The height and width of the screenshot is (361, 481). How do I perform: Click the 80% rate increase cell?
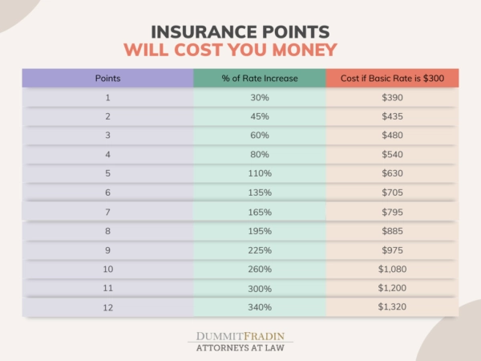click(259, 154)
